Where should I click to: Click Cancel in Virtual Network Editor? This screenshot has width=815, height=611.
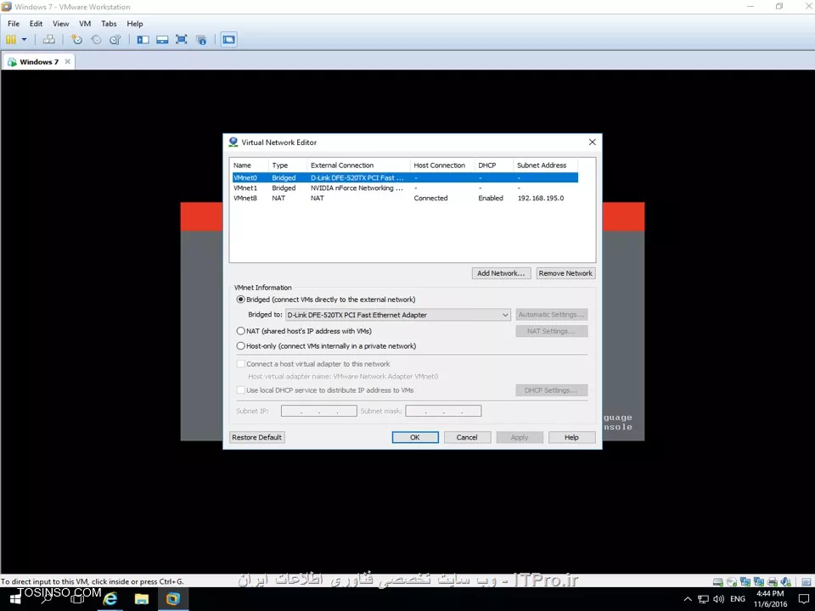click(467, 438)
